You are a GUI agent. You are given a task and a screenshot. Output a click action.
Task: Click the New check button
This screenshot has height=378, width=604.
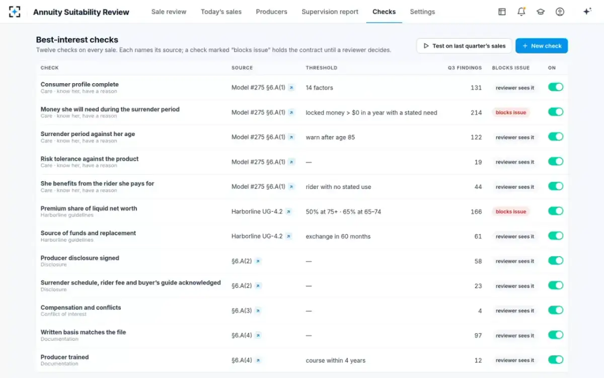tap(542, 46)
